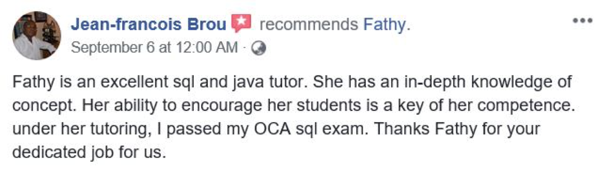Click the globe public privacy icon

[259, 48]
